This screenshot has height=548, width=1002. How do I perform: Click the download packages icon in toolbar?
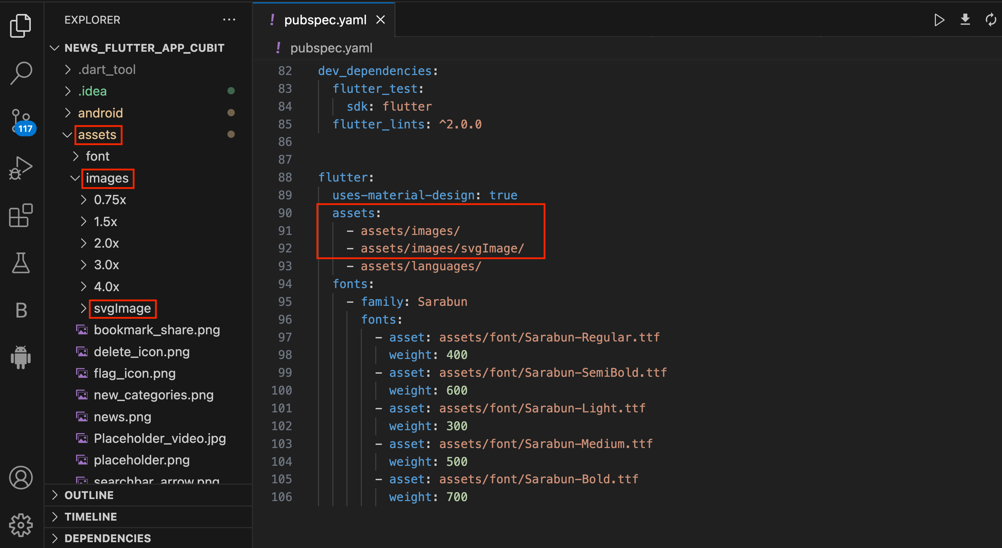click(965, 20)
